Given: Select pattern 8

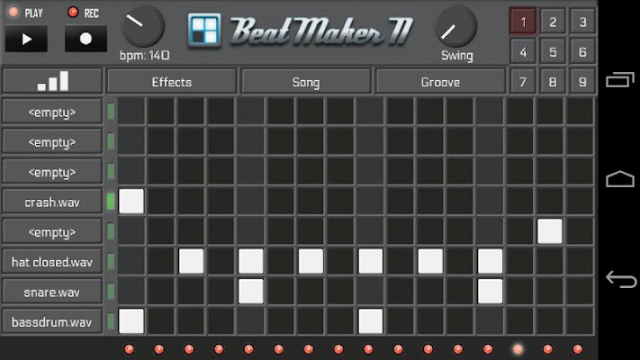Looking at the screenshot, I should tap(553, 82).
